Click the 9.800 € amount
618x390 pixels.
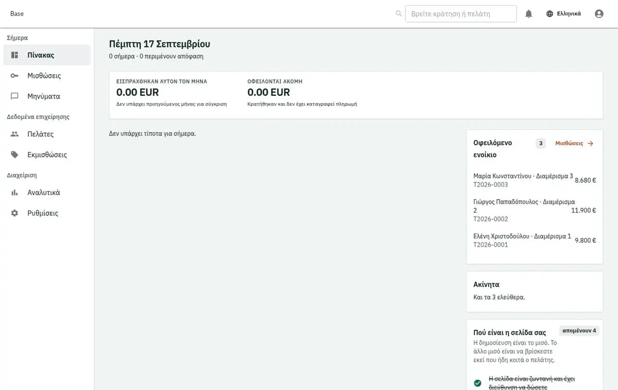click(x=586, y=241)
